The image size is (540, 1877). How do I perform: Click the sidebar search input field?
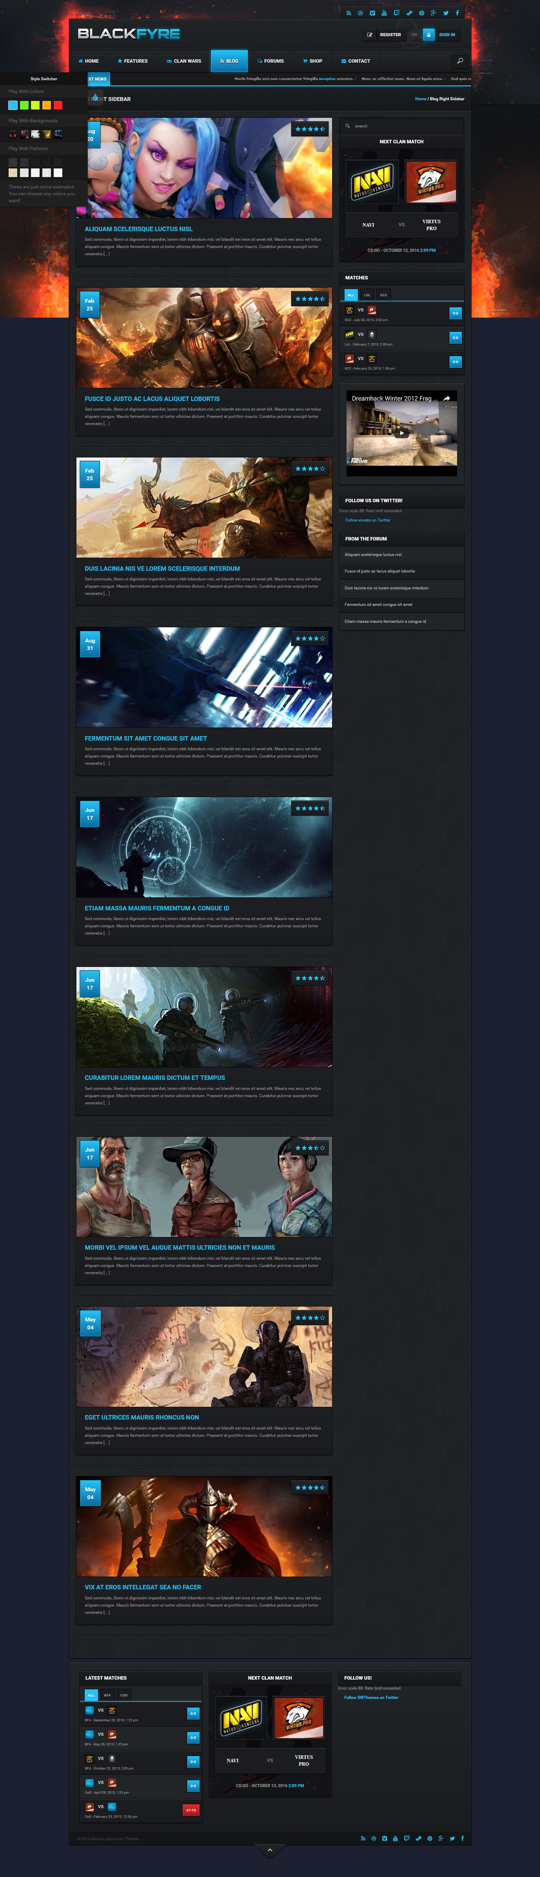pyautogui.click(x=402, y=126)
